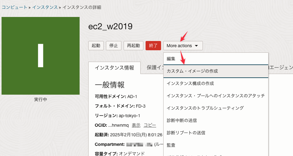The width and height of the screenshot is (293, 156).
Task: Click the red 終了 button
Action: click(153, 46)
